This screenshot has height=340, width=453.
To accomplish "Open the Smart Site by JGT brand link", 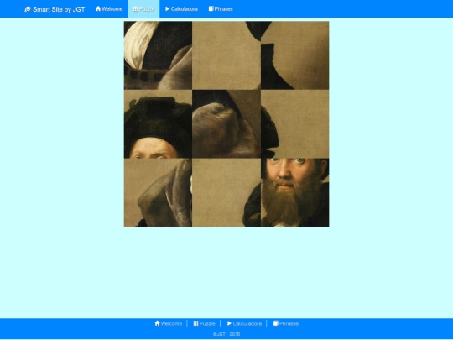I will tap(55, 9).
